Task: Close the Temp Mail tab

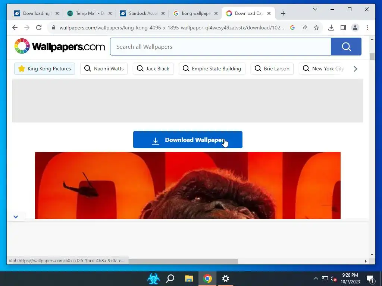Action: tap(110, 13)
